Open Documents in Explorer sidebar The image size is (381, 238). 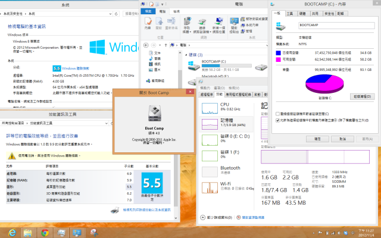tap(155, 53)
